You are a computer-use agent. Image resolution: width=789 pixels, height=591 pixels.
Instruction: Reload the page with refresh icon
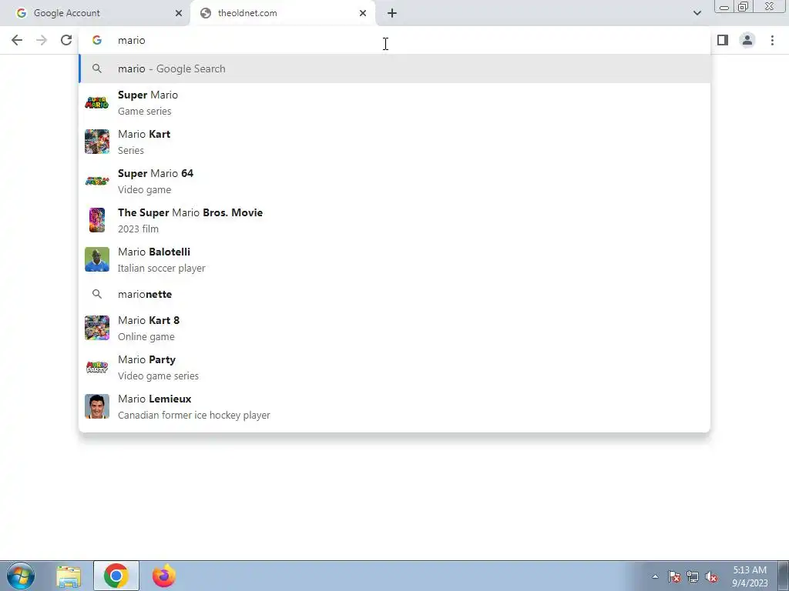point(66,40)
